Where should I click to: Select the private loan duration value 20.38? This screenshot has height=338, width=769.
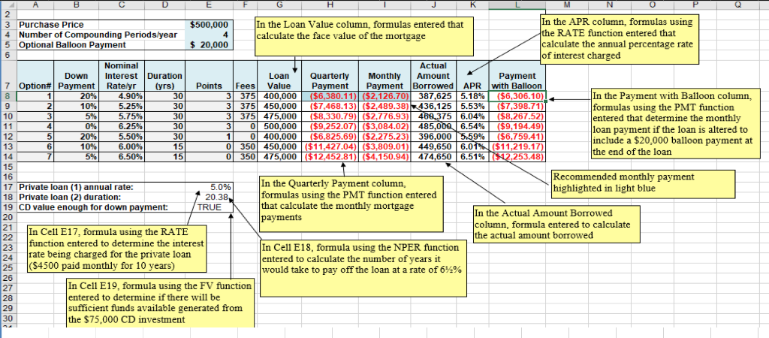point(209,197)
